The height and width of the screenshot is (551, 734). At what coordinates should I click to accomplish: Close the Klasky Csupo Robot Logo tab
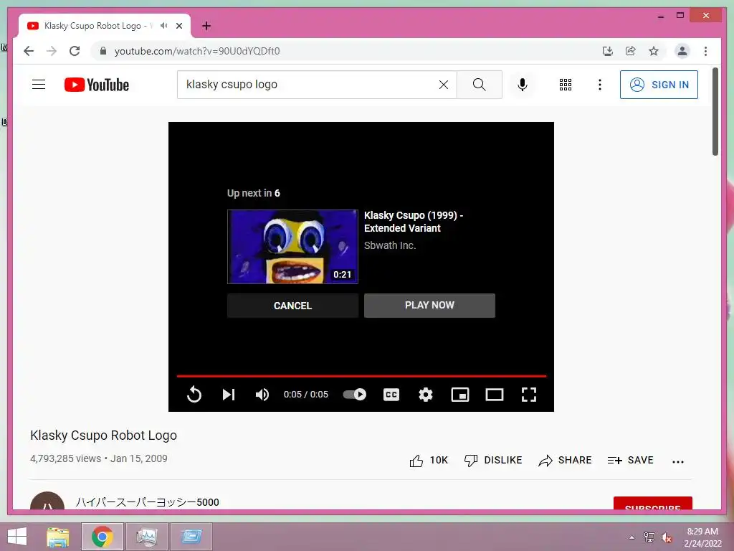click(178, 26)
